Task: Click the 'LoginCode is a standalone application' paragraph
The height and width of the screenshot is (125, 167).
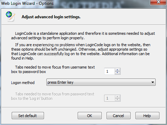Action: [x=83, y=36]
